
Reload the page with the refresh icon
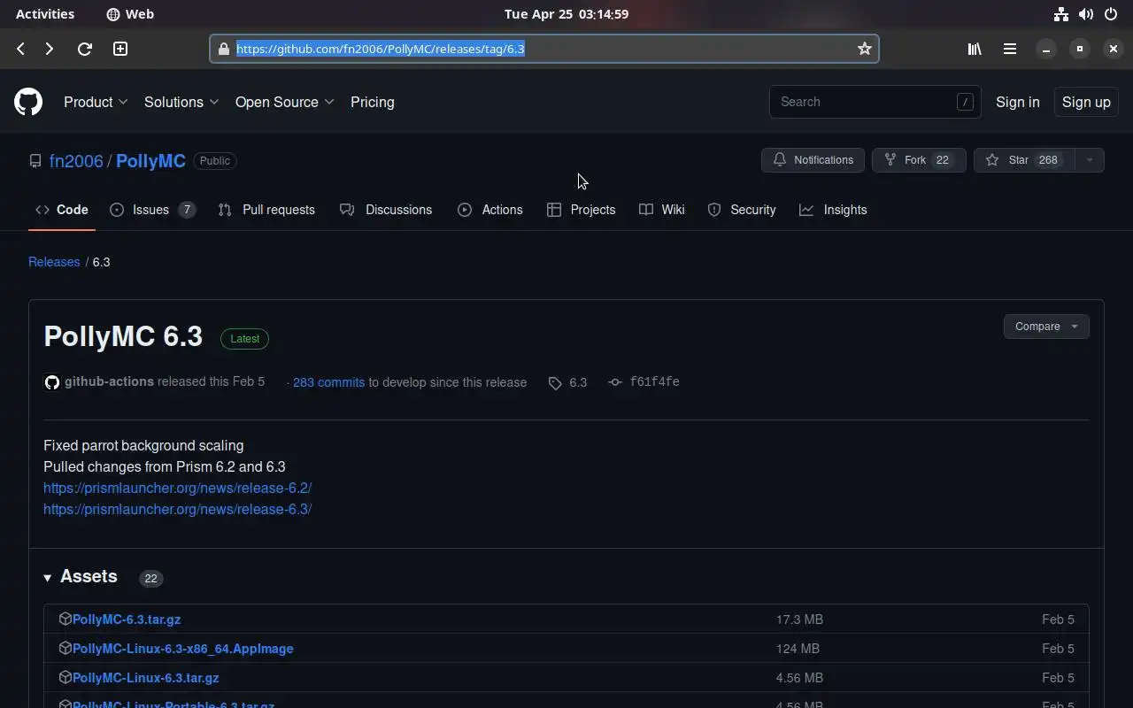tap(85, 49)
